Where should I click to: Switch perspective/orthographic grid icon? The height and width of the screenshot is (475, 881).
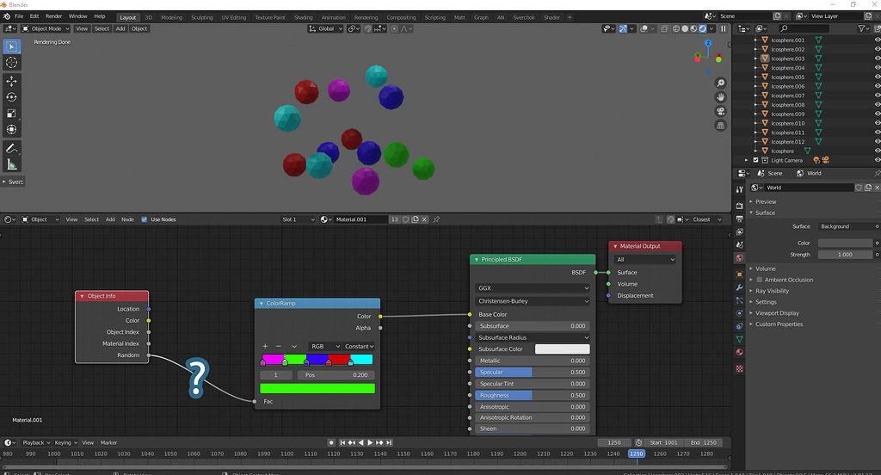[x=720, y=126]
